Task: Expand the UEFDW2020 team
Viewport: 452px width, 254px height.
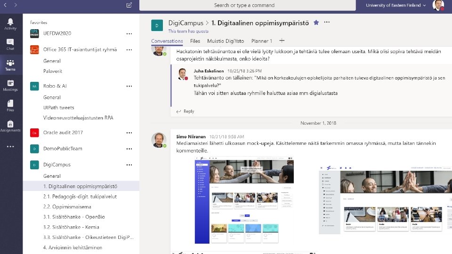Action: 57,33
